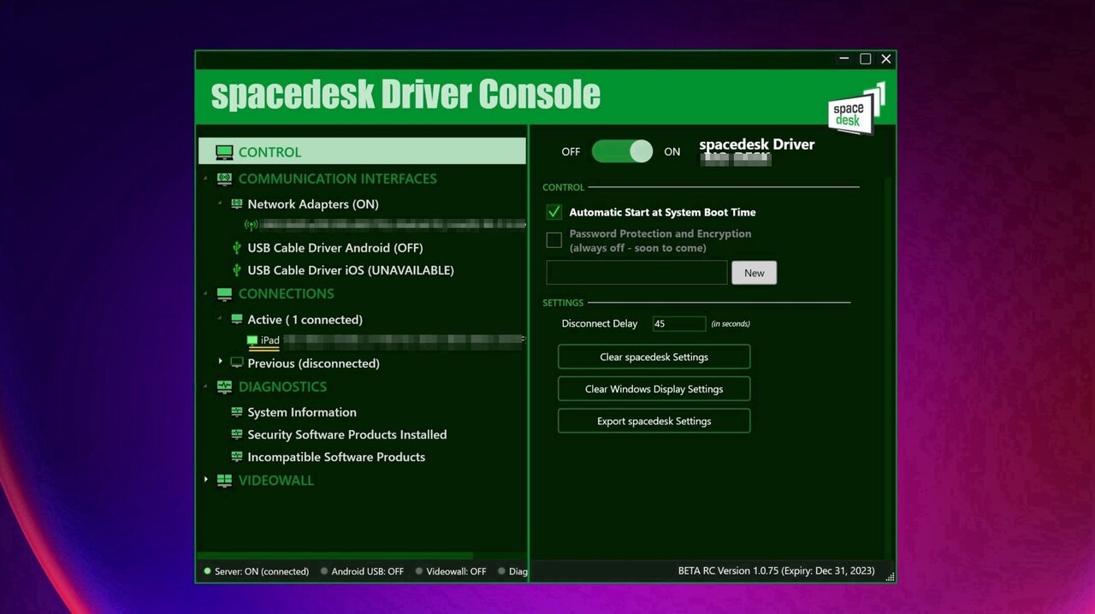1095x614 pixels.
Task: Select Incompatible Software Products row
Action: coord(336,457)
